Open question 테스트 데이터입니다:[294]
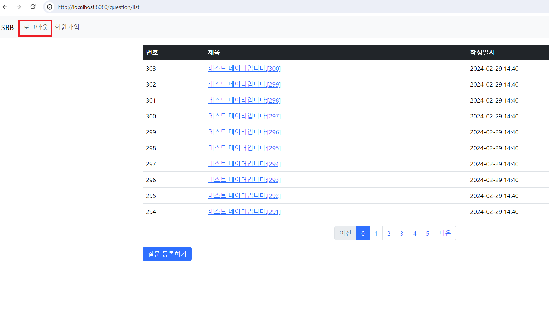The width and height of the screenshot is (549, 318). click(x=244, y=164)
